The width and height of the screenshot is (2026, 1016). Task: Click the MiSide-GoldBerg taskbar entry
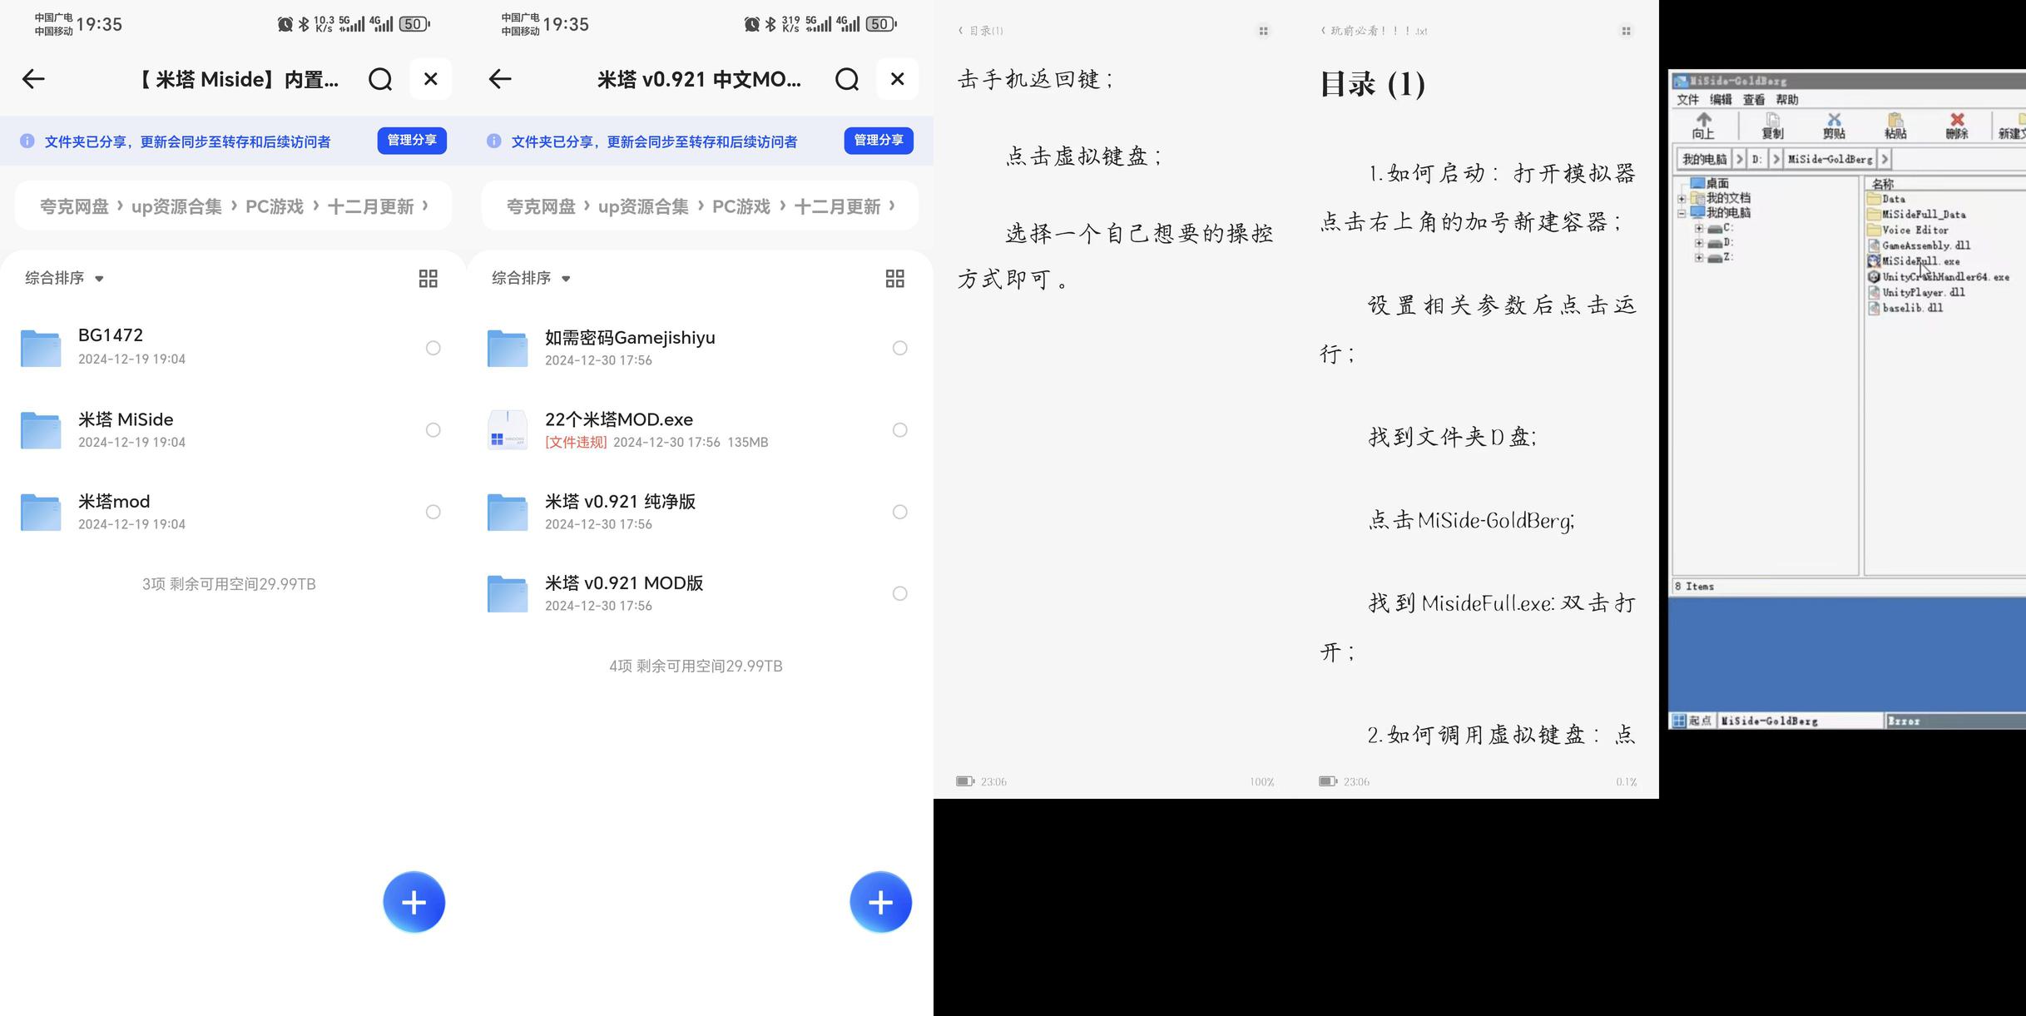(1800, 721)
